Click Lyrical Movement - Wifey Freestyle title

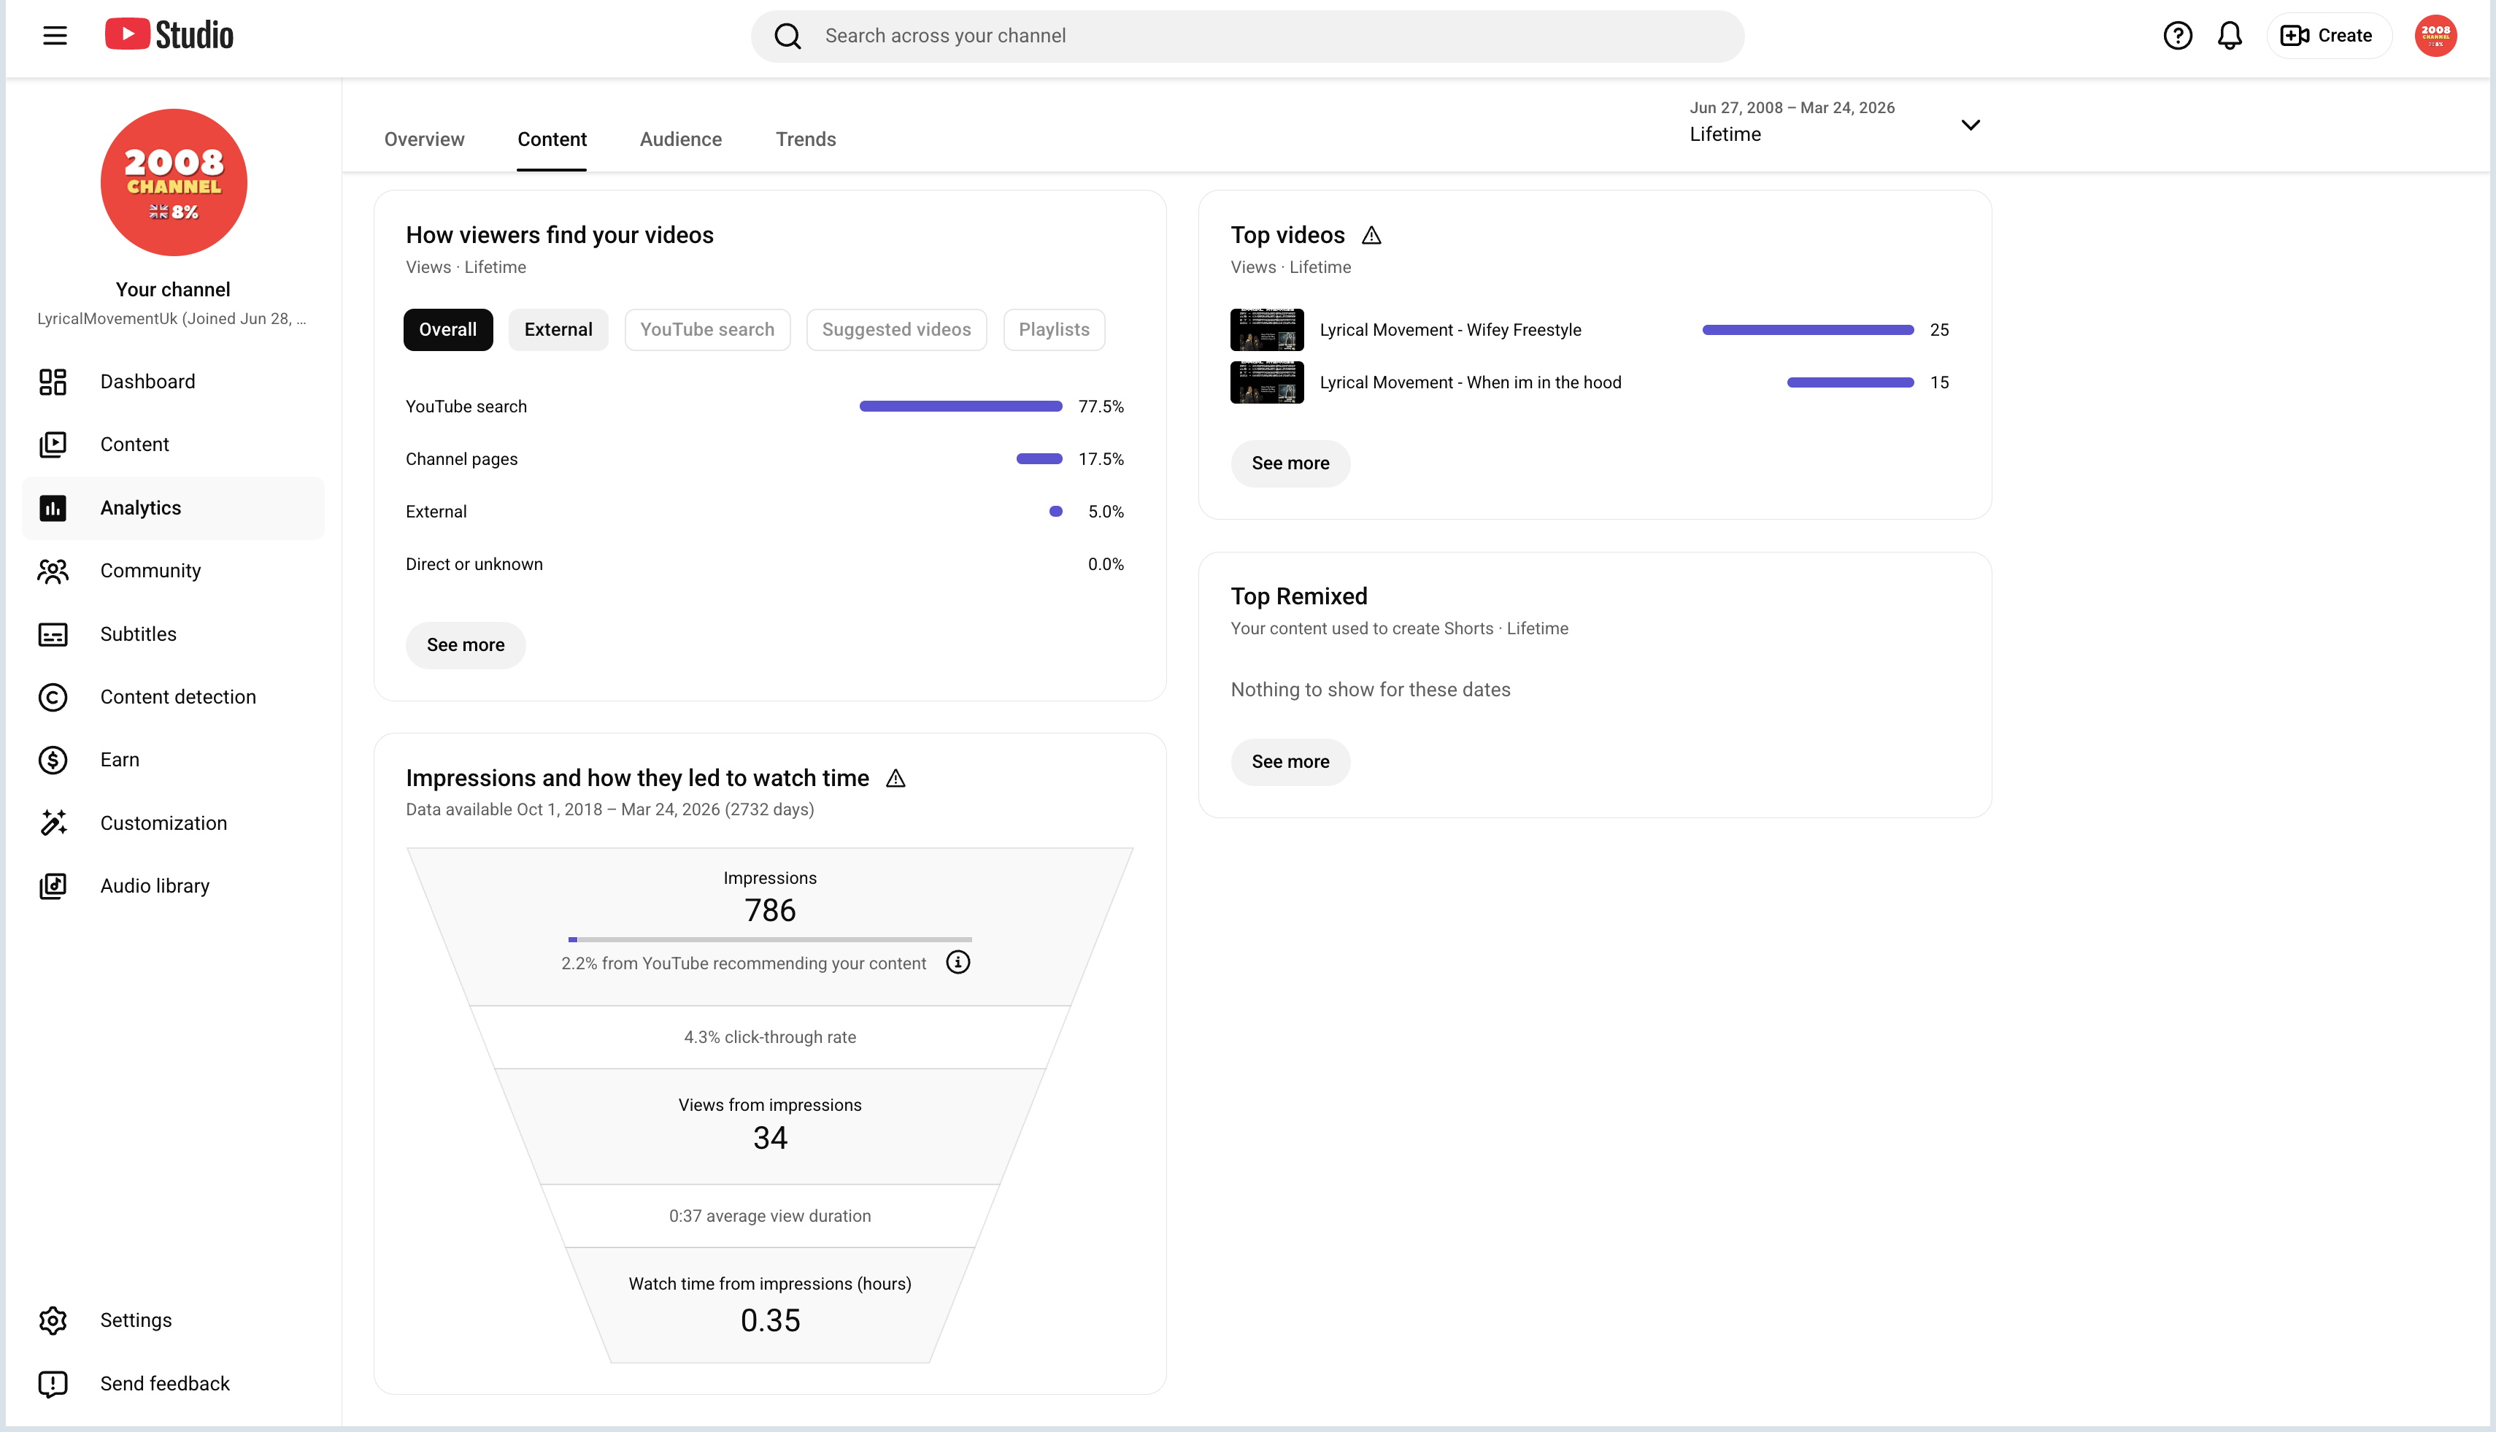1451,331
